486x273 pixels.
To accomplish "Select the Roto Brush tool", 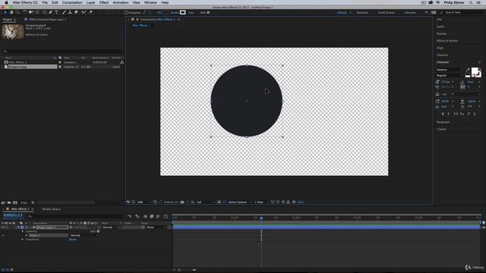I will coord(84,12).
